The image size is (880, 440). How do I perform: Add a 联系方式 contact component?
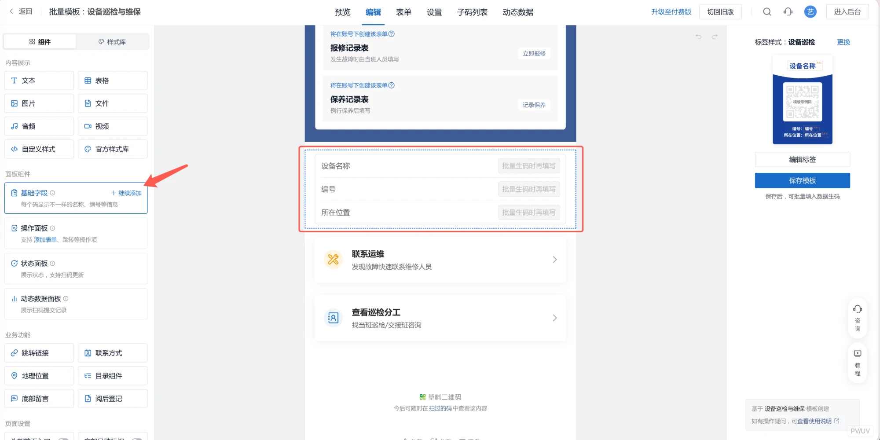click(113, 353)
